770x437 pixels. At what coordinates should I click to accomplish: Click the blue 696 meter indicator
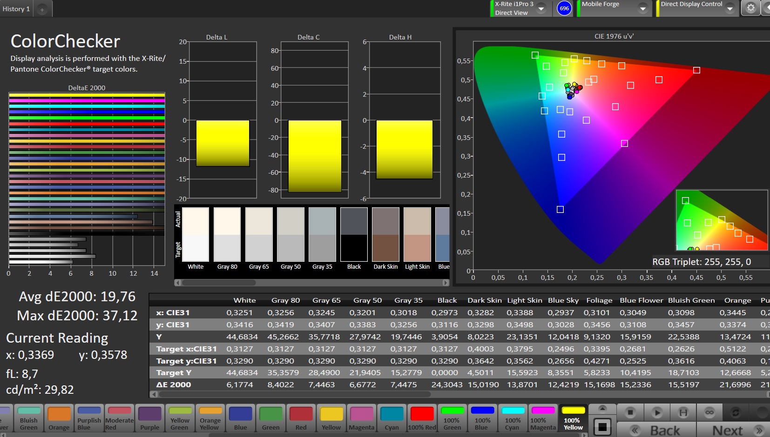pyautogui.click(x=564, y=8)
